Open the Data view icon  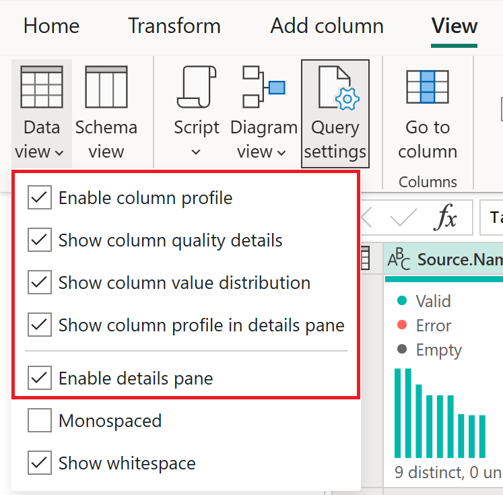click(x=42, y=86)
